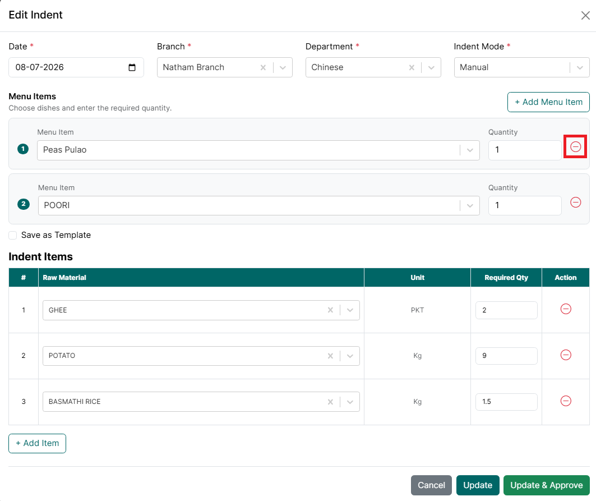Toggle the Save as Template checkbox

pyautogui.click(x=13, y=236)
